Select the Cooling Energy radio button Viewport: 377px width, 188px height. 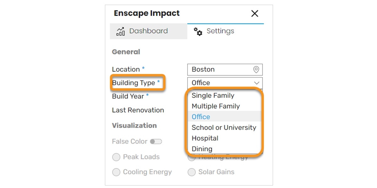[x=116, y=172]
